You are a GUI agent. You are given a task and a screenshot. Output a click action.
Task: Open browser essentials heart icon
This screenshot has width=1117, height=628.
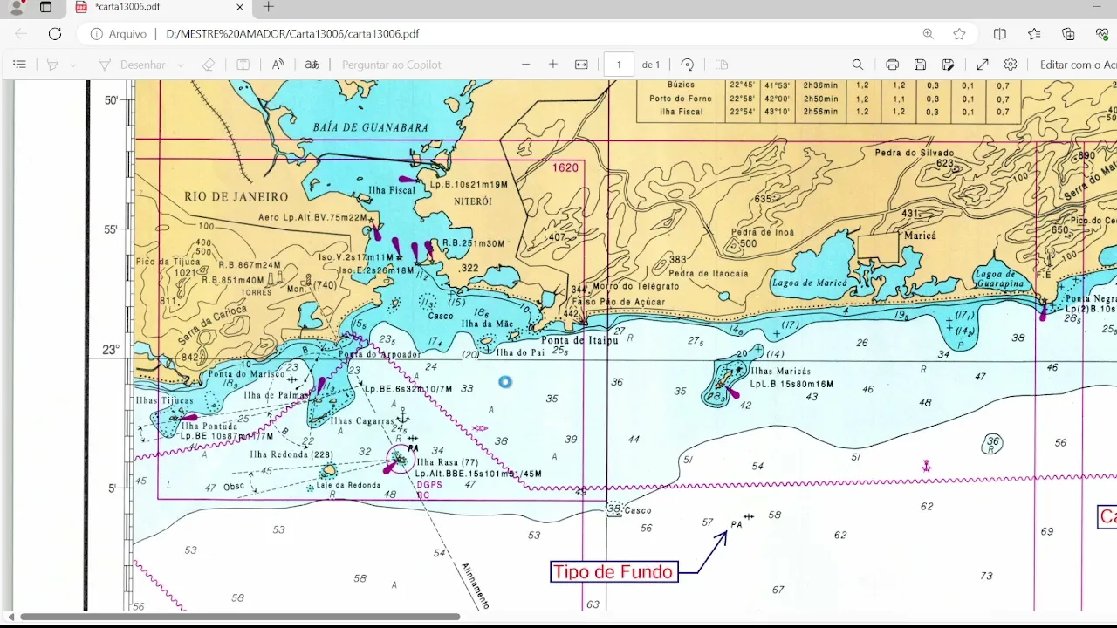pyautogui.click(x=1102, y=34)
